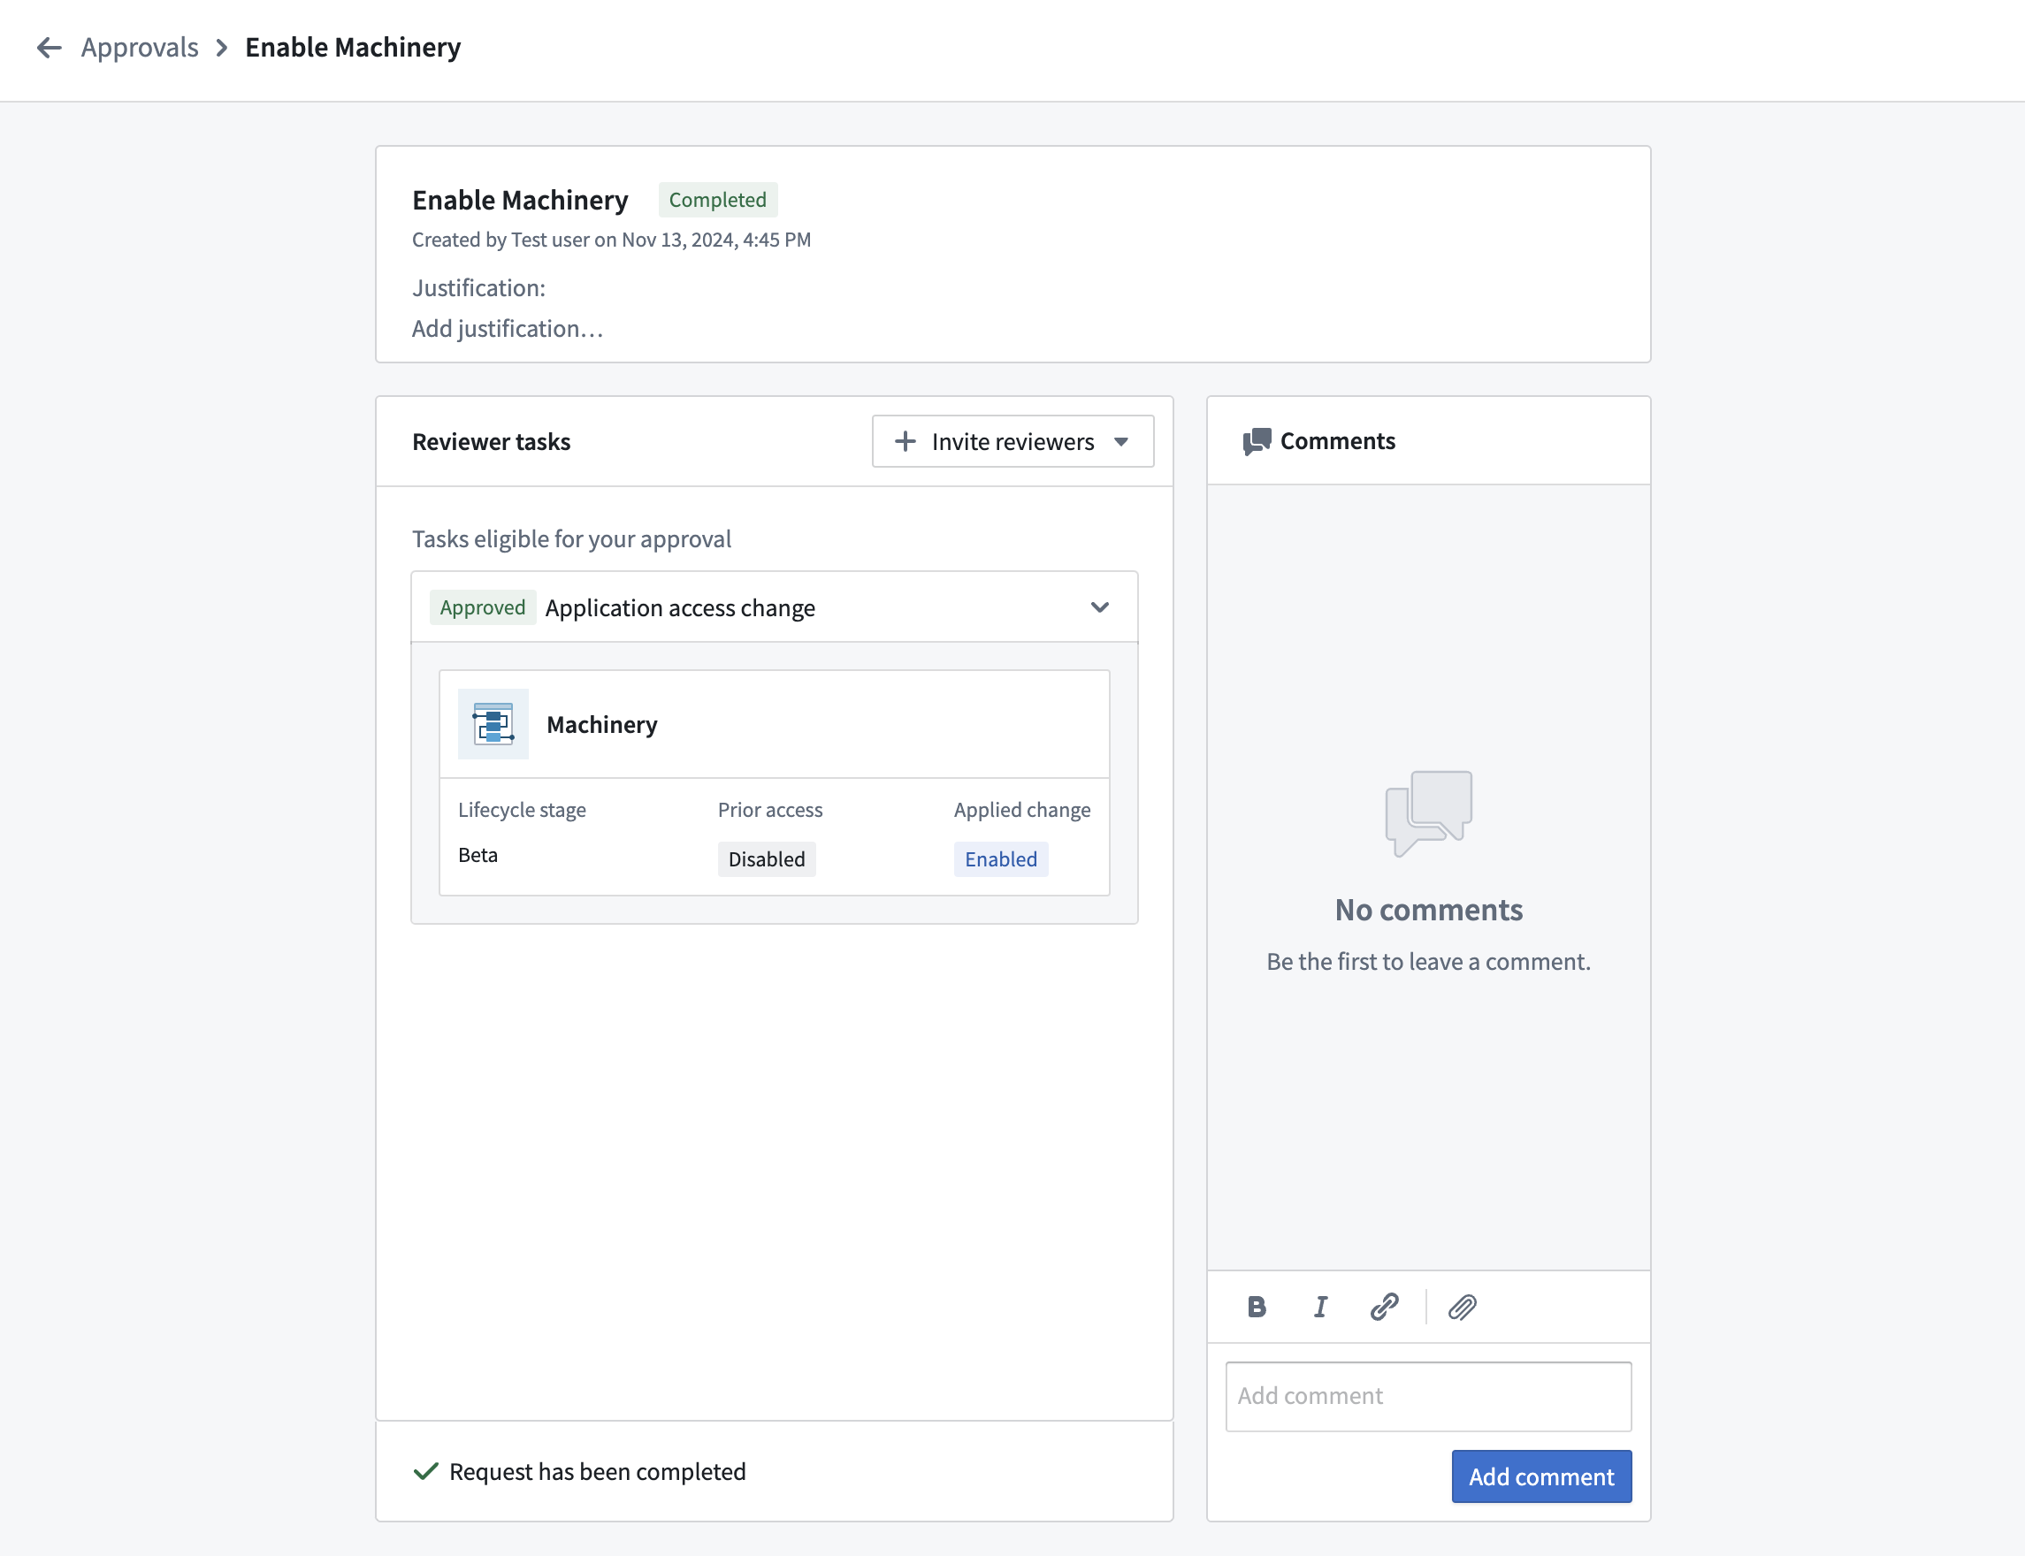Collapse the Application access change task
The width and height of the screenshot is (2025, 1556).
[1099, 607]
